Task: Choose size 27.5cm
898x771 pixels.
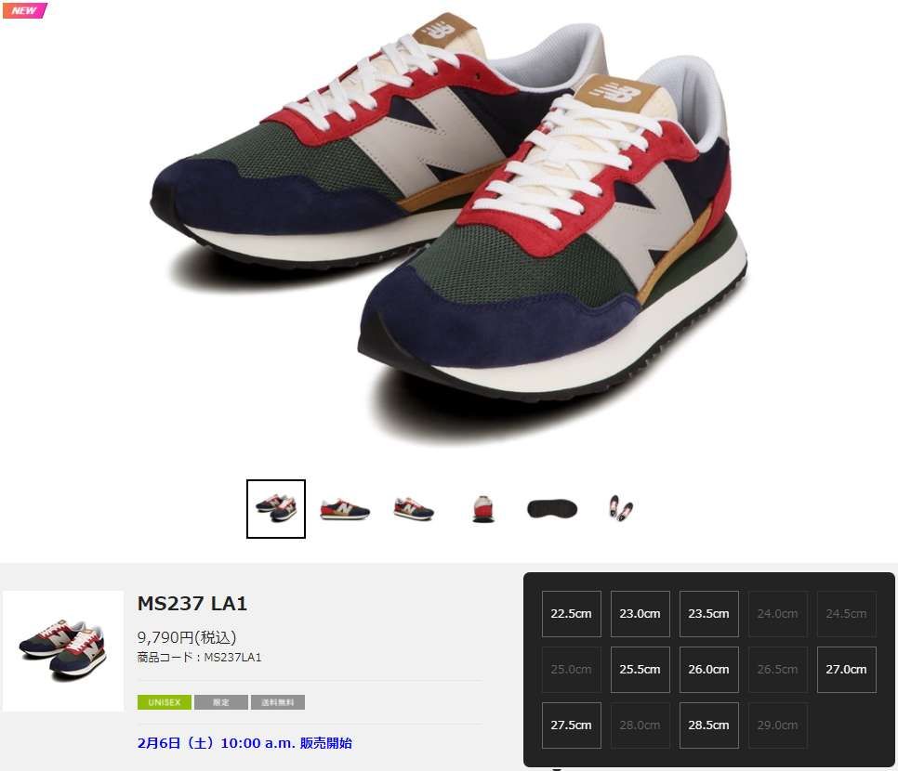Action: (571, 725)
